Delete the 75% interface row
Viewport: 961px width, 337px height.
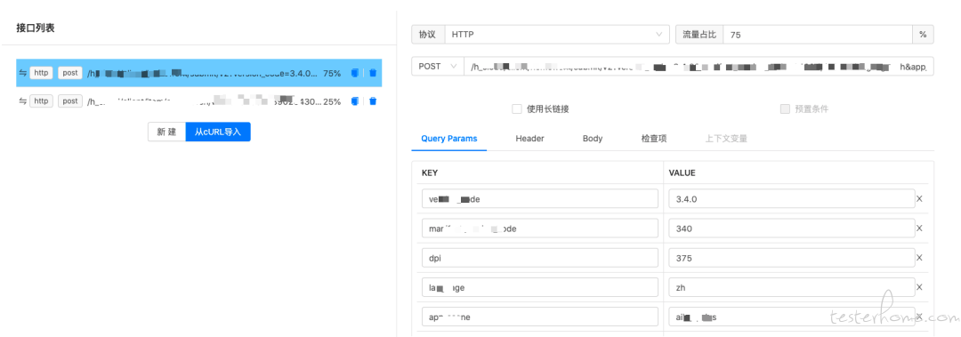click(373, 73)
